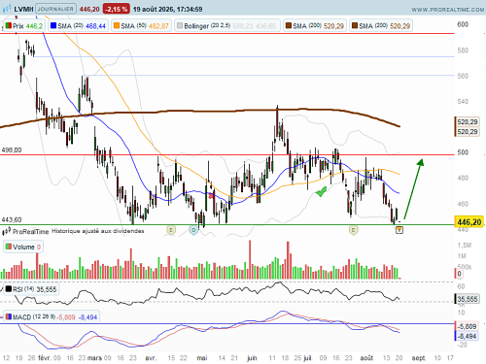486x364 pixels.
Task: Click the 1,5M volume axis label
Action: click(465, 246)
